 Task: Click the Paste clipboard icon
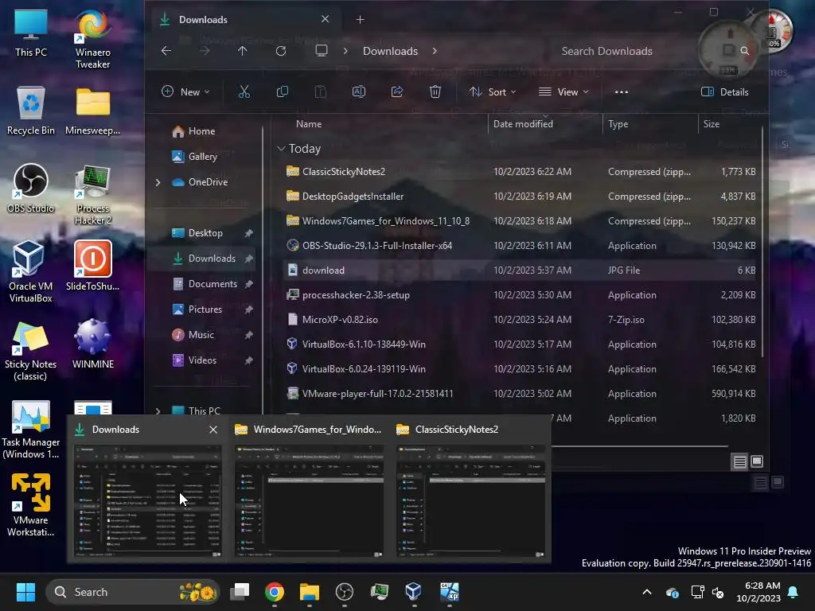320,92
